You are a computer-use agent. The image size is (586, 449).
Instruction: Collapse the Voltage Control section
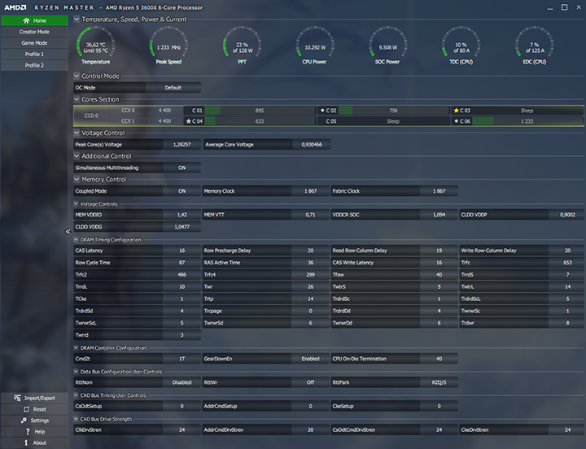click(77, 133)
